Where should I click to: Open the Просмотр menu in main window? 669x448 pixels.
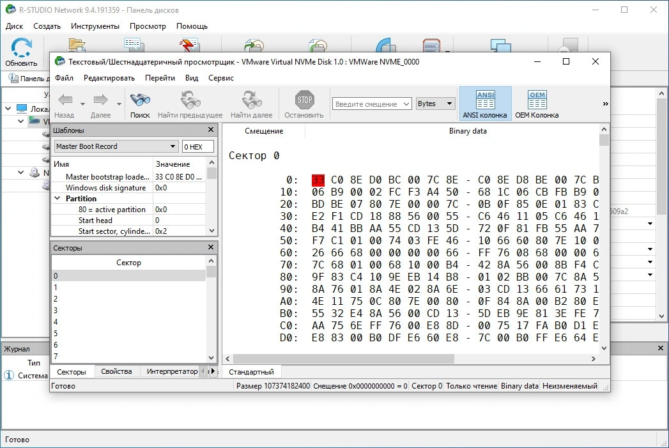point(148,26)
